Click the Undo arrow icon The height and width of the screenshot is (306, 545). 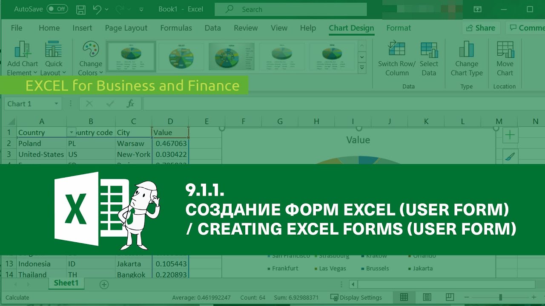pos(96,9)
